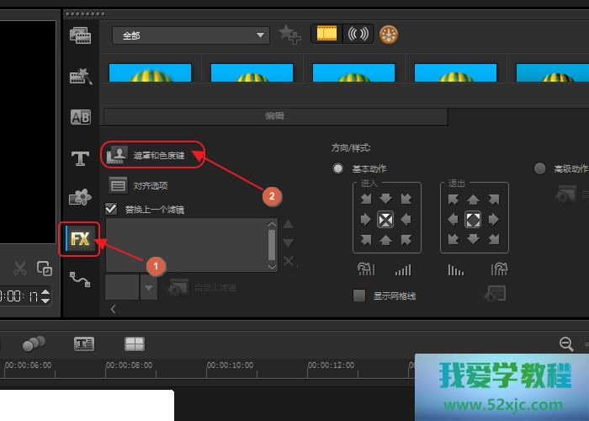Open the Transition (AB) library
The image size is (589, 421).
click(80, 117)
